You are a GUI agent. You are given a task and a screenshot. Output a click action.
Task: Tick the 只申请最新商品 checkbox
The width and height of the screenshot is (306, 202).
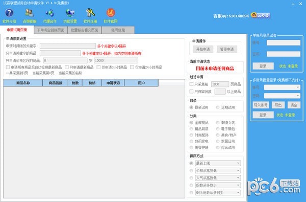66,67
